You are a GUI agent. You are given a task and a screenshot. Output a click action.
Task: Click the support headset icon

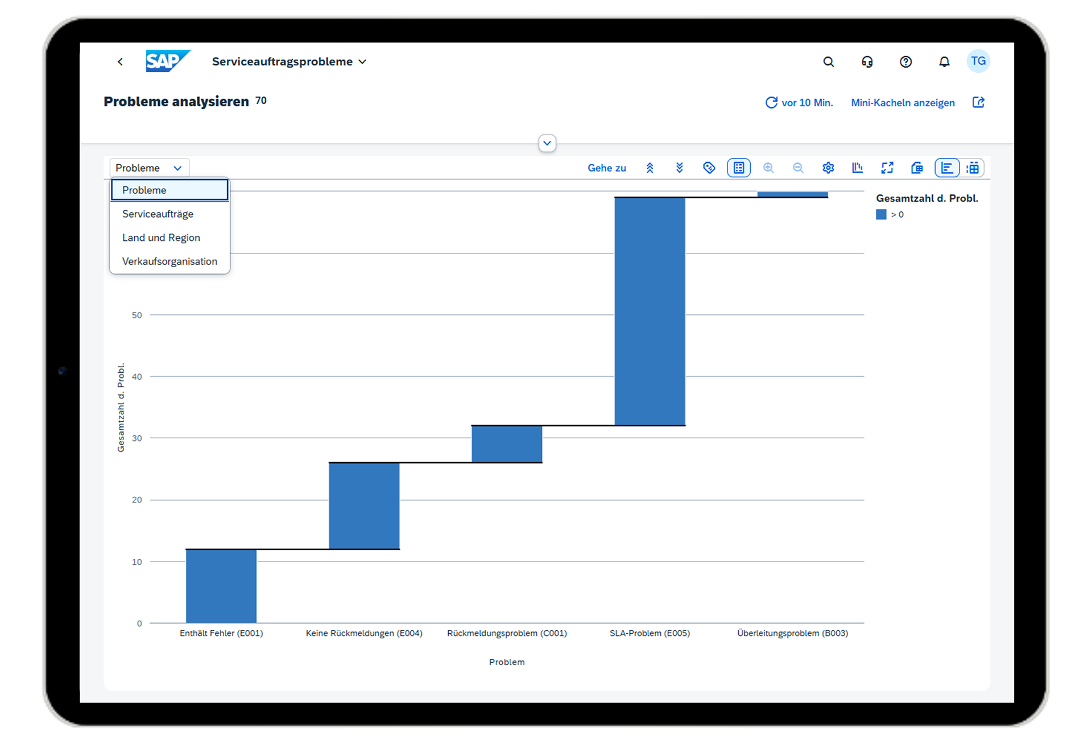point(867,62)
